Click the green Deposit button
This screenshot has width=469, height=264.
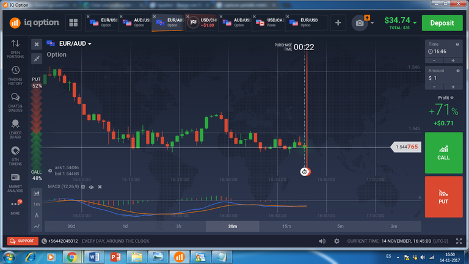[442, 23]
